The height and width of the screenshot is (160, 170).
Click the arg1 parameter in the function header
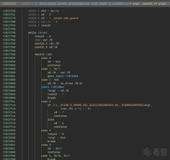[x=136, y=4]
